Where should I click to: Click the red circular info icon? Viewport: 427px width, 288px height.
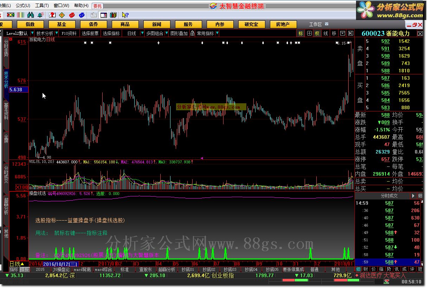72,15
